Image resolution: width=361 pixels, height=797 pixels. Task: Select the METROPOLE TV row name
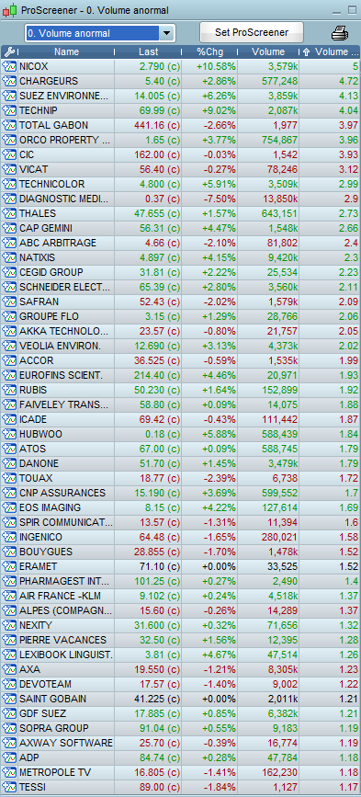[x=55, y=772]
